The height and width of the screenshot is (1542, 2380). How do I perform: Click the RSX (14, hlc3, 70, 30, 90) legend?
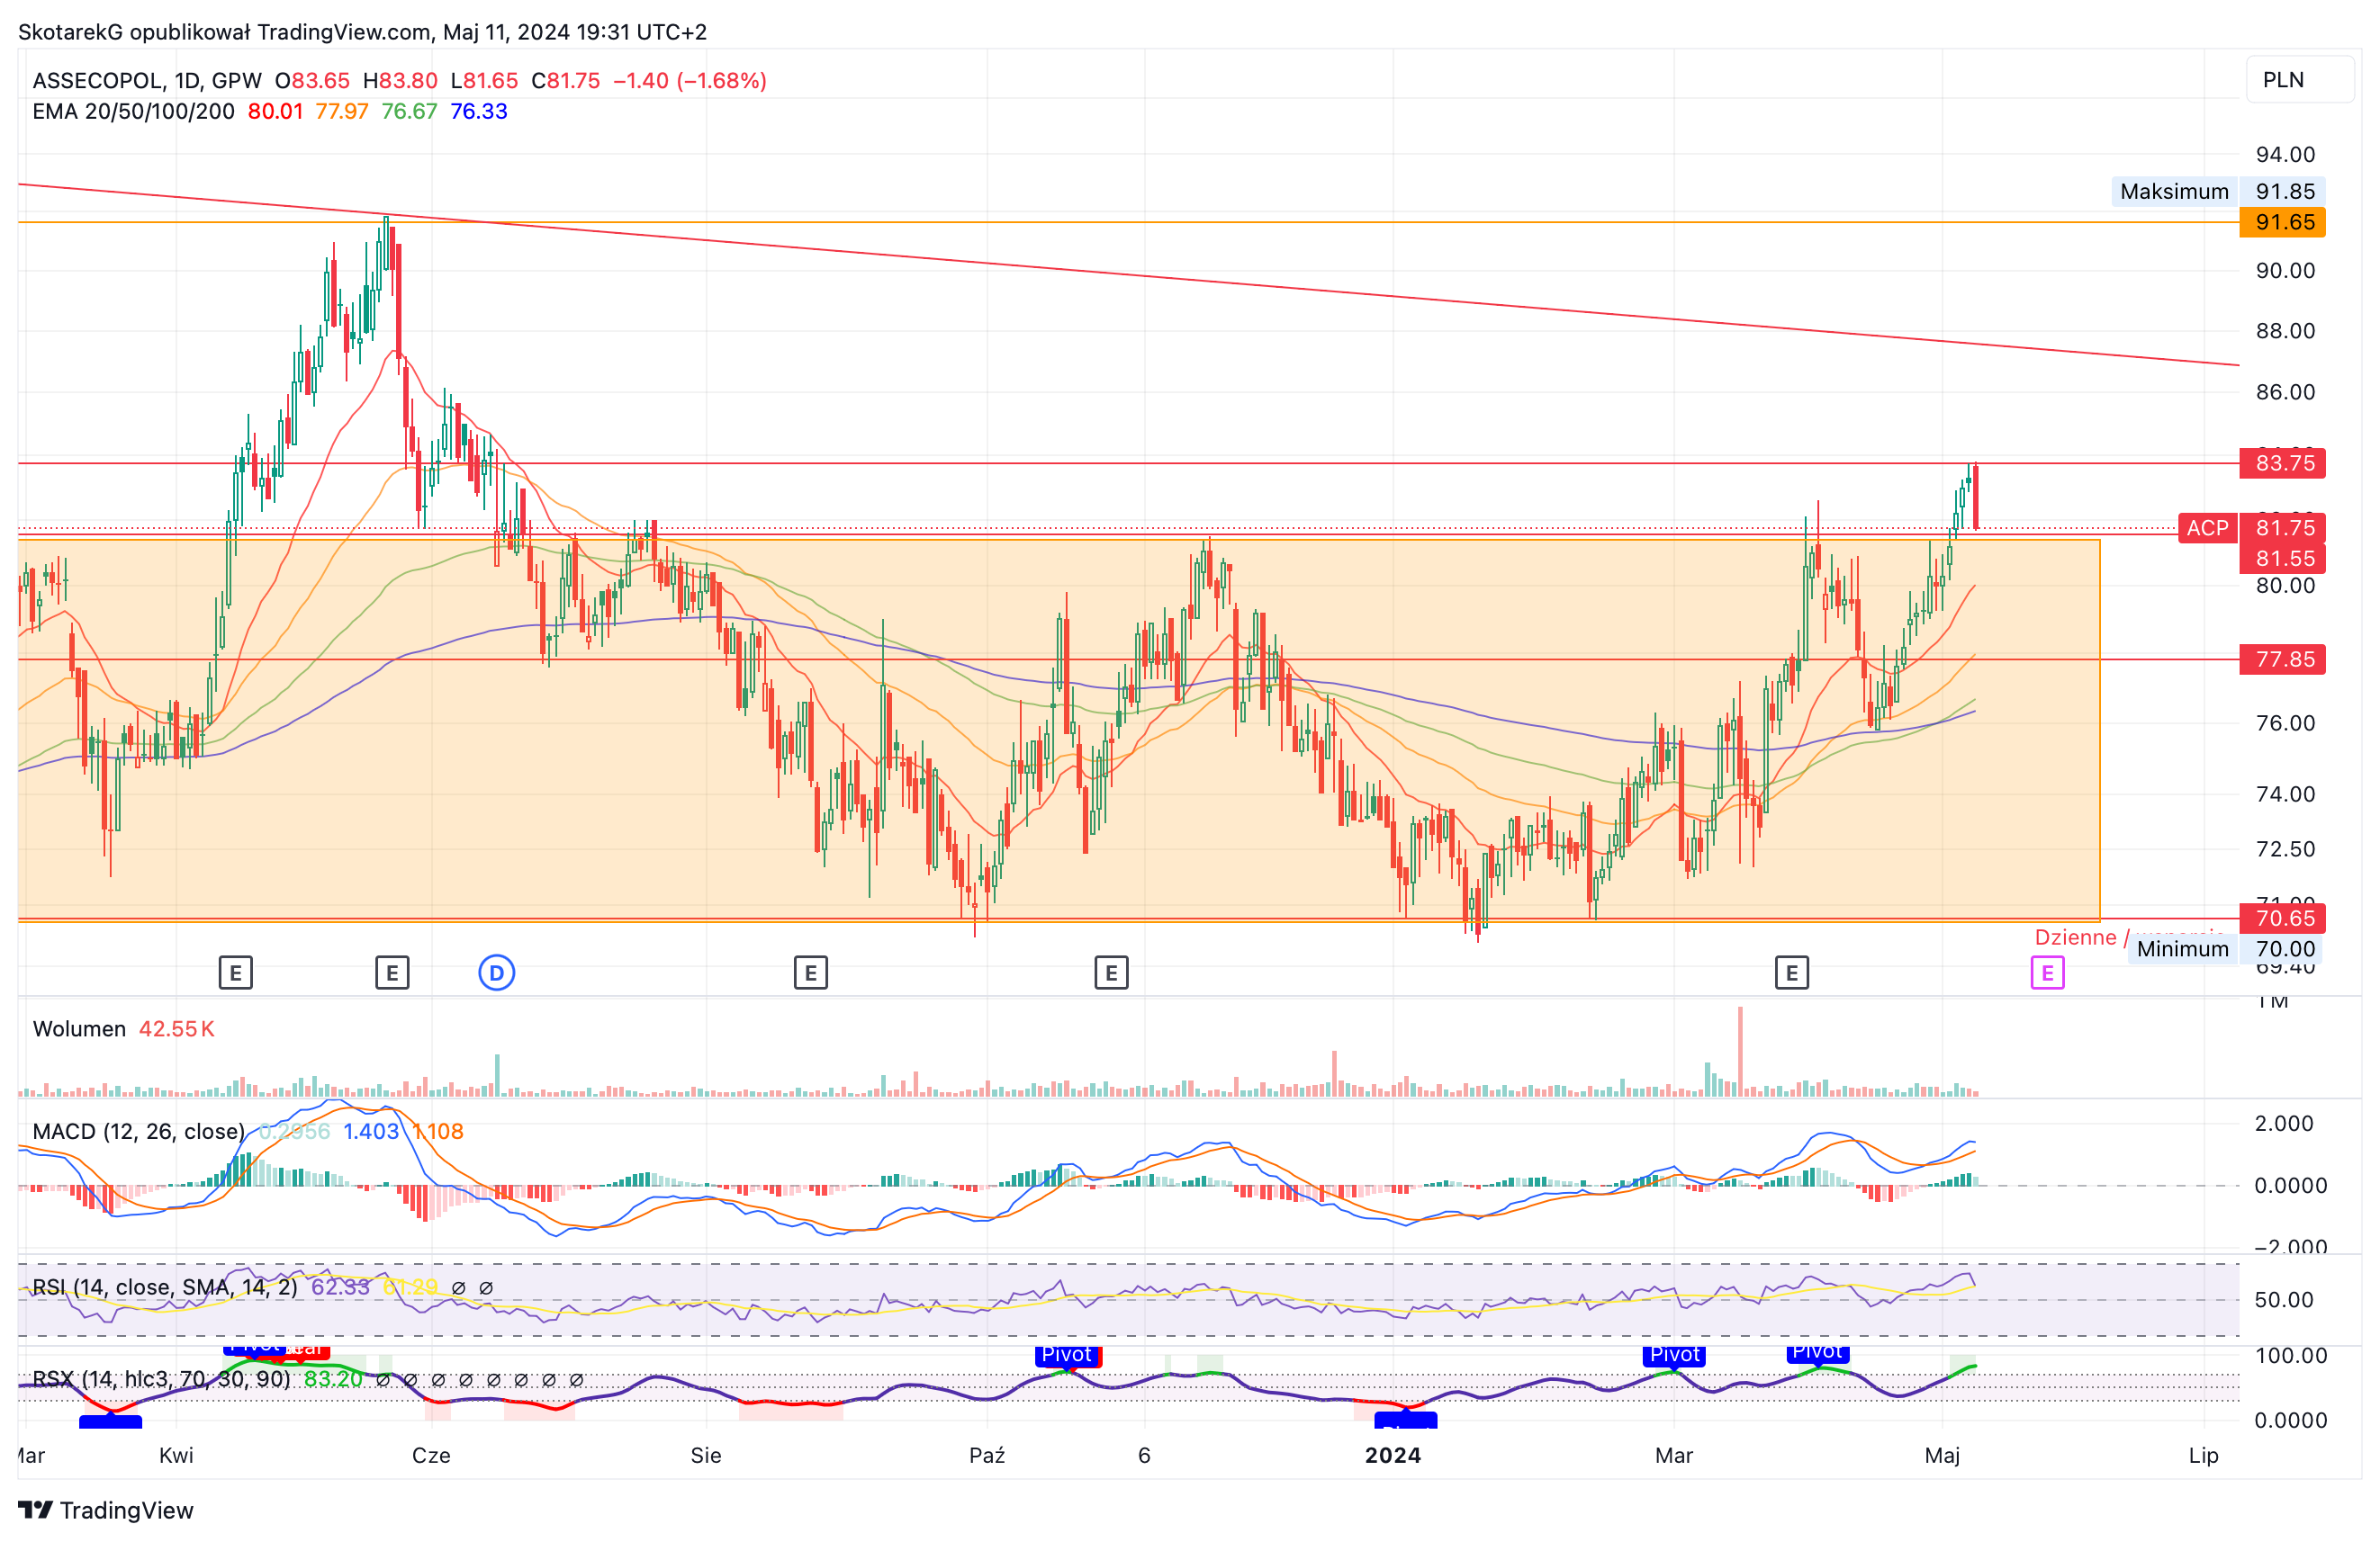(161, 1379)
